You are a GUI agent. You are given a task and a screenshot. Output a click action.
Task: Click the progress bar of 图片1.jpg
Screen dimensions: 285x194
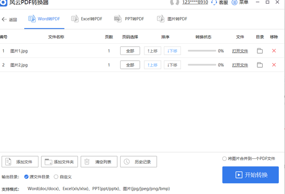point(202,51)
